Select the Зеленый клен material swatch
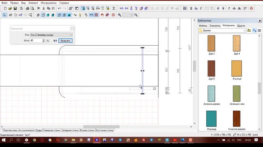 [x=237, y=94]
